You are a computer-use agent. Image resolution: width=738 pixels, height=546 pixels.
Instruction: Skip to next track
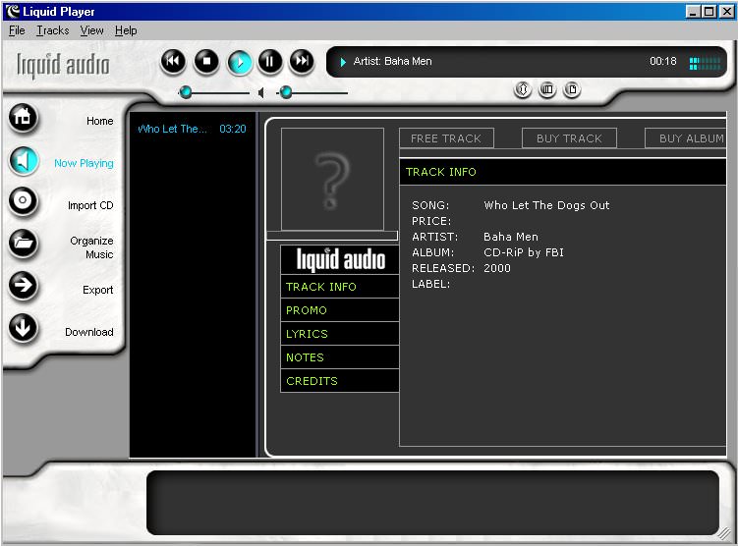tap(302, 62)
